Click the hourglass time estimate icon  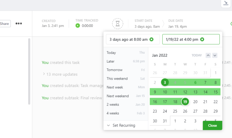tap(118, 23)
